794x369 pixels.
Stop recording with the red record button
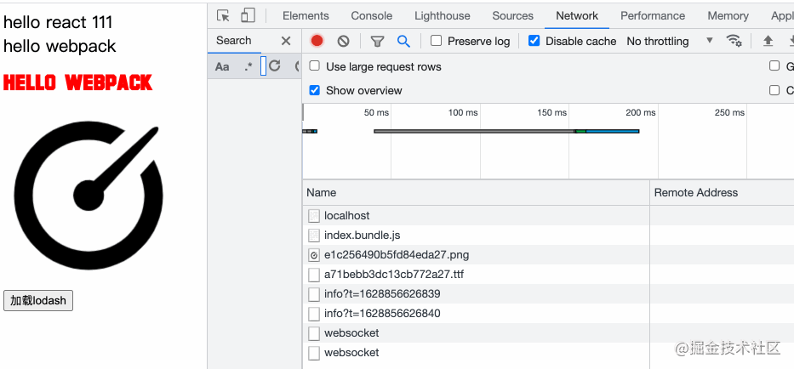(317, 41)
